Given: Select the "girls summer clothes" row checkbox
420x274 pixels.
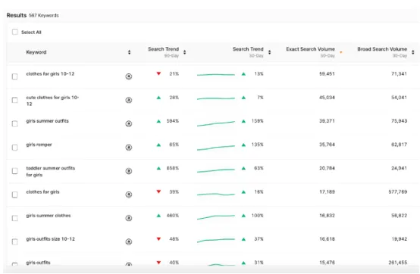Looking at the screenshot, I should tap(14, 218).
